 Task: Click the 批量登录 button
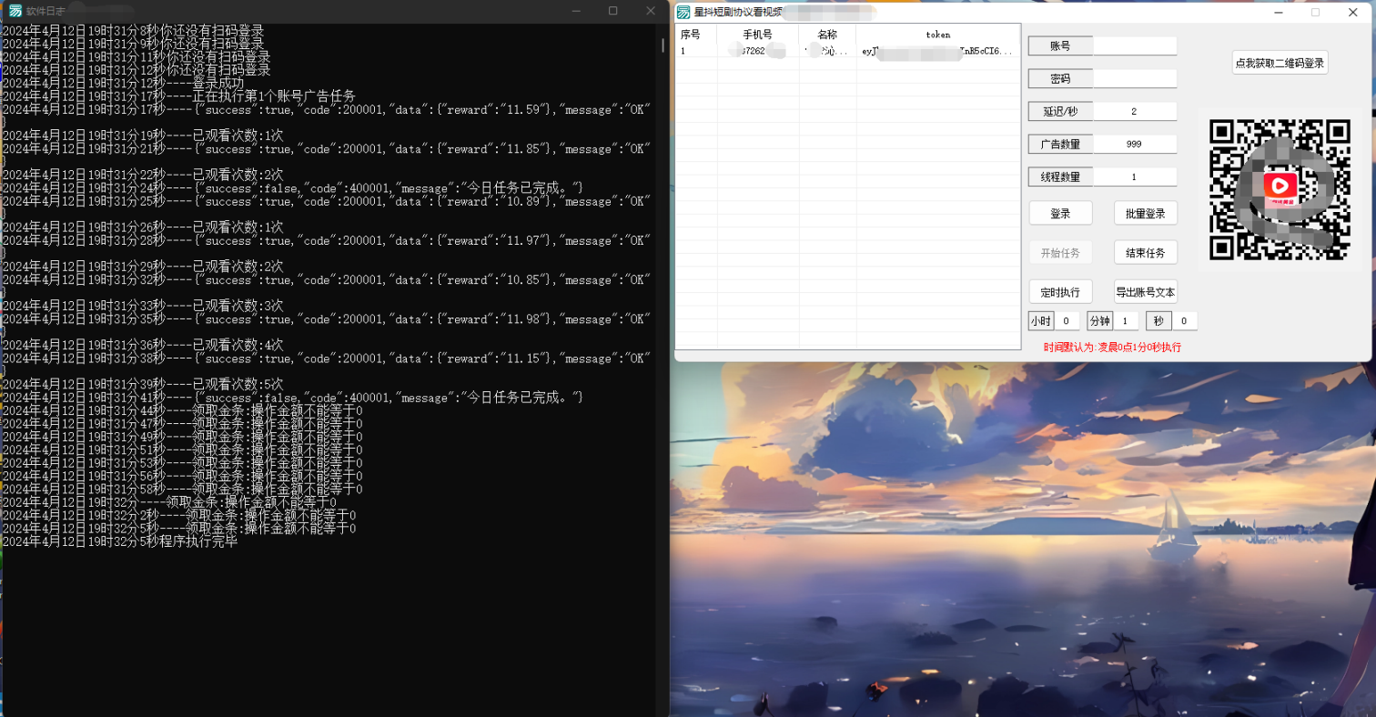1145,213
